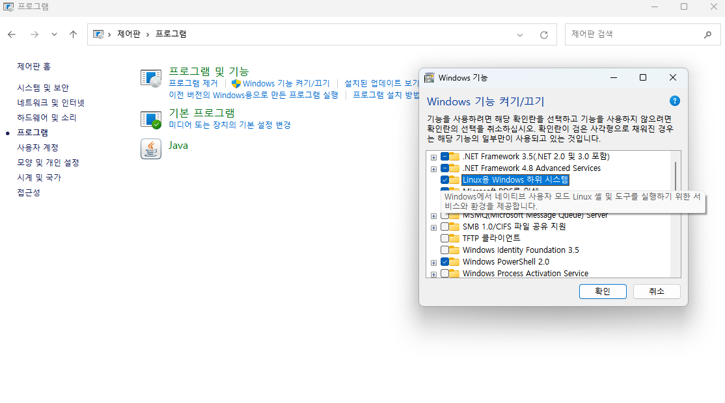Viewport: 725px width, 403px height.
Task: Click .NET Framework 3.5 folder icon
Action: click(x=454, y=157)
